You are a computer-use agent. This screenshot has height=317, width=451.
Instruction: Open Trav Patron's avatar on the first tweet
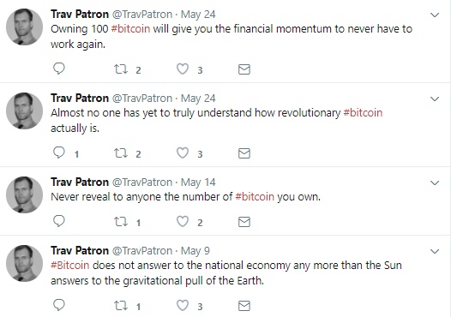point(25,27)
